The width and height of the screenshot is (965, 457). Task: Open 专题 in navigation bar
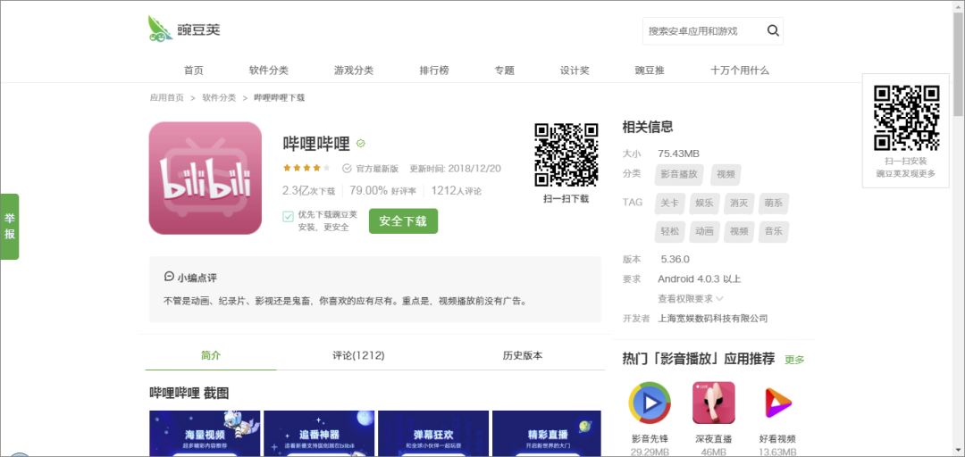tap(504, 71)
